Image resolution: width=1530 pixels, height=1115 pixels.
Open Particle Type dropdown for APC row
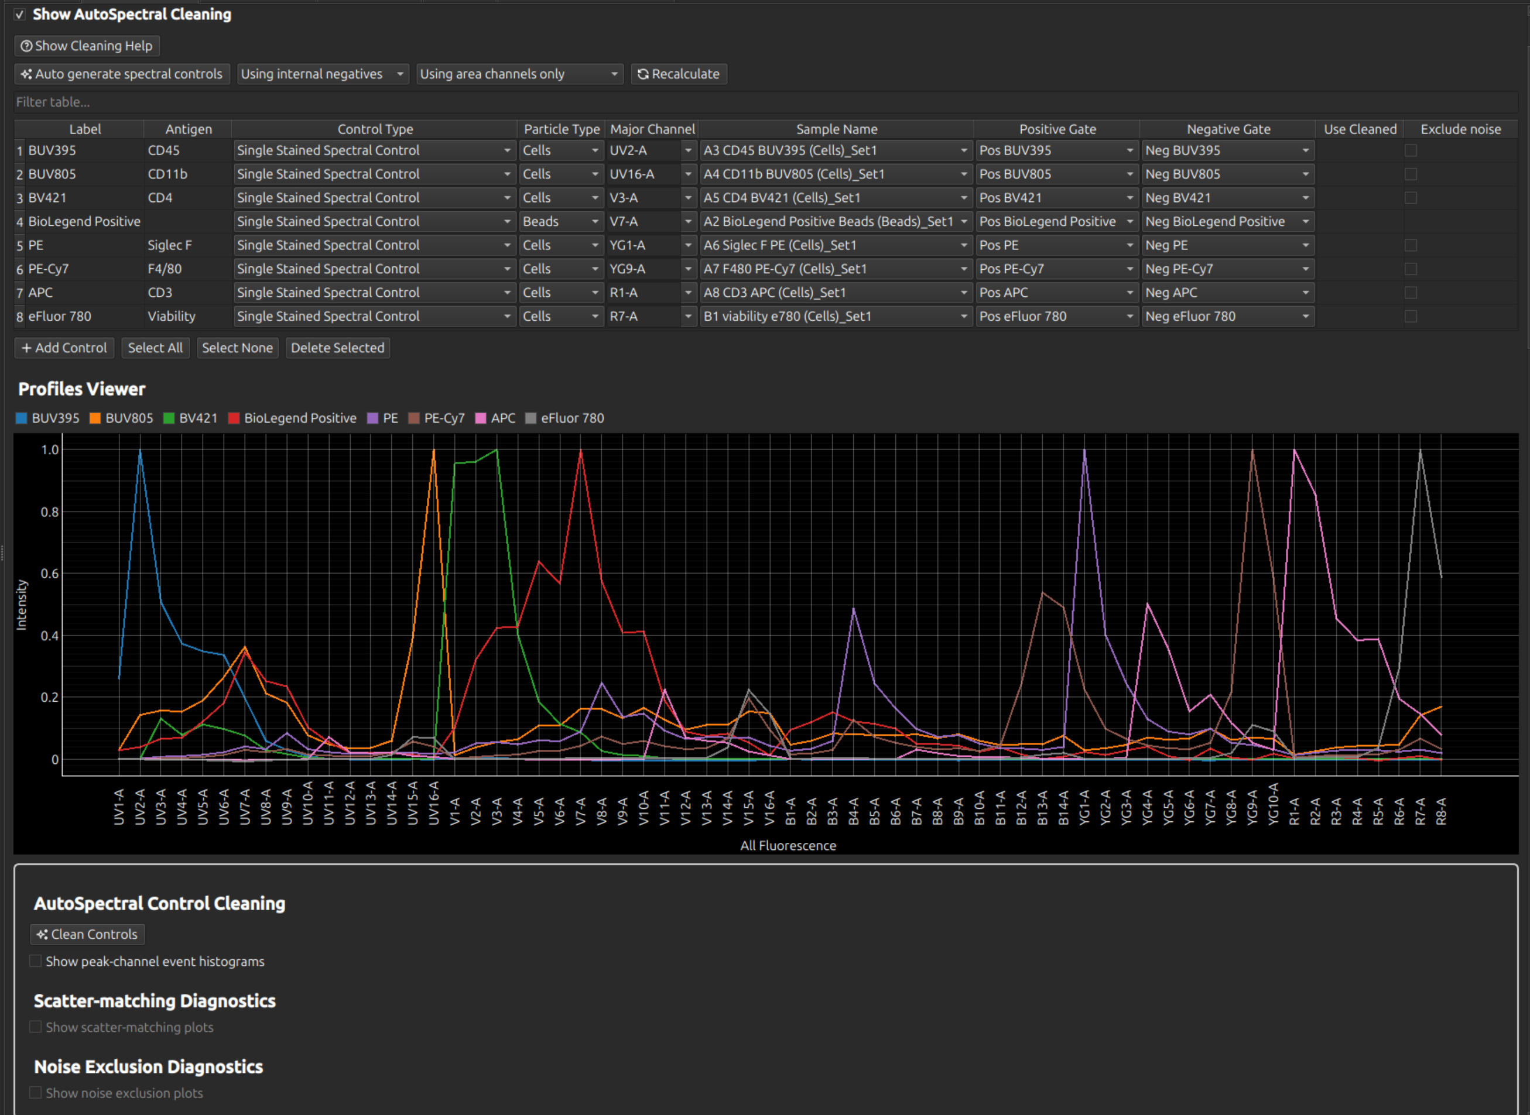(561, 292)
